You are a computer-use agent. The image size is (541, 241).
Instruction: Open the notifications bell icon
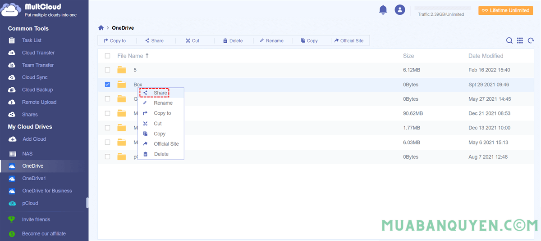point(383,9)
